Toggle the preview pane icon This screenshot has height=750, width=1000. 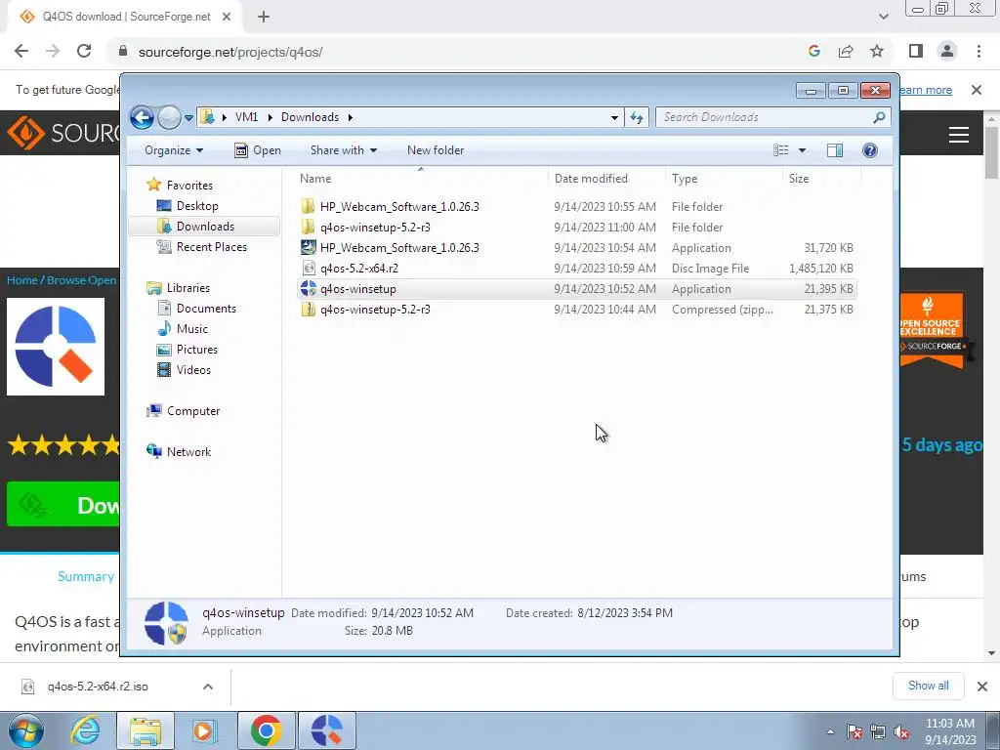(835, 150)
